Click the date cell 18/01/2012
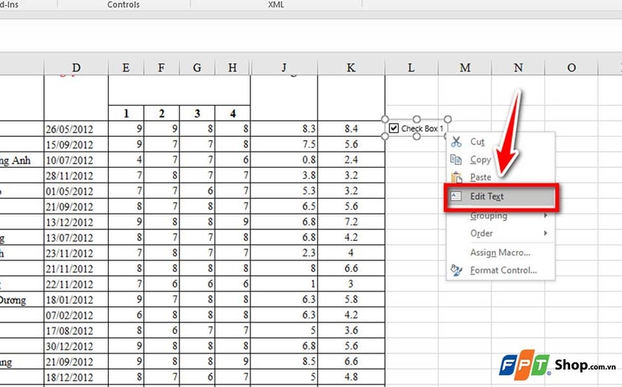Screen dimensions: 622x387 click(76, 299)
